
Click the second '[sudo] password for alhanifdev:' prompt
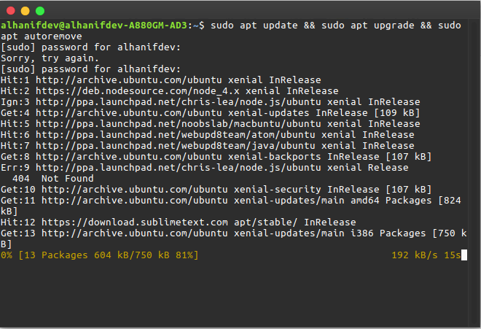coord(91,69)
